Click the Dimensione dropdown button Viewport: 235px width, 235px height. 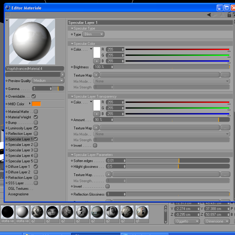[x=217, y=221]
